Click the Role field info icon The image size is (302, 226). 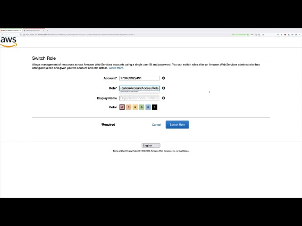pyautogui.click(x=164, y=88)
